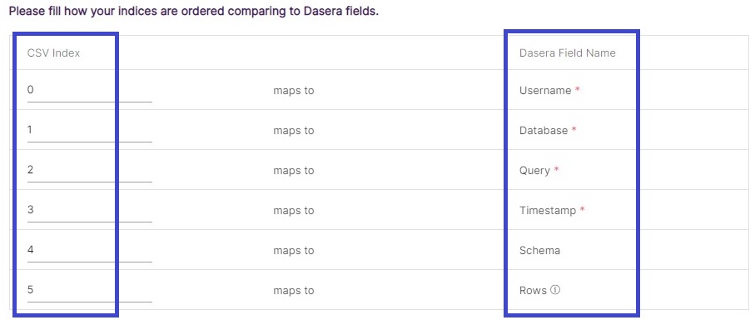This screenshot has width=750, height=325.
Task: Click the CSV index box with value 5
Action: [89, 291]
